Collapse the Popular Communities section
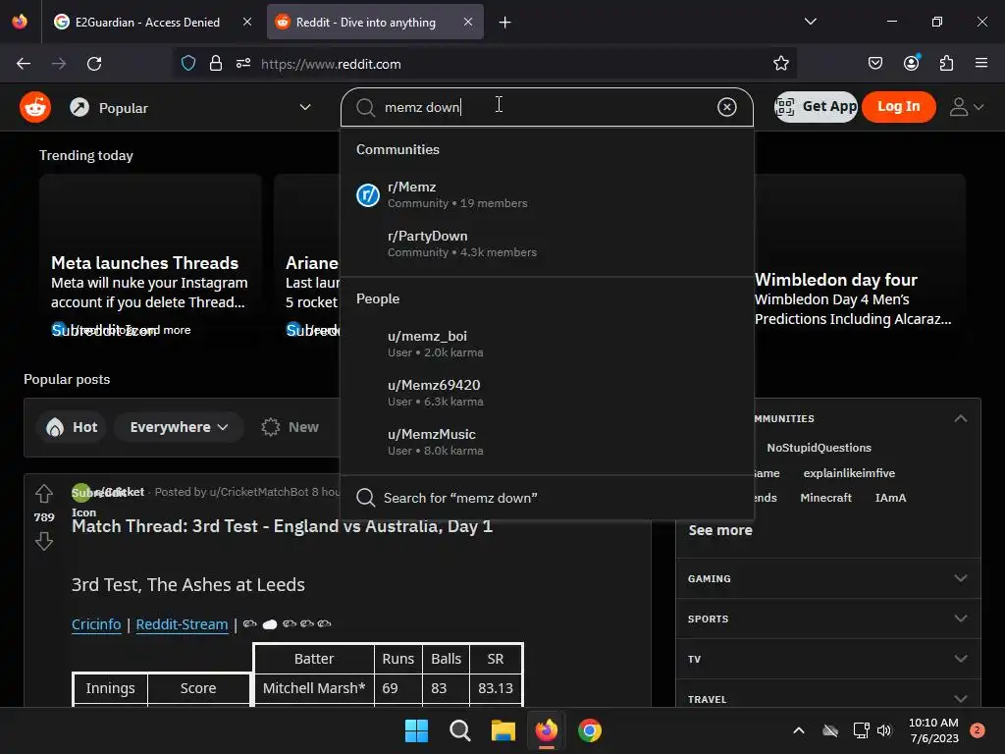The image size is (1005, 754). 960,418
